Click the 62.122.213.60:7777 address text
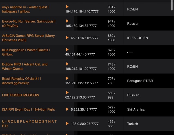 pyautogui.click(x=80, y=97)
